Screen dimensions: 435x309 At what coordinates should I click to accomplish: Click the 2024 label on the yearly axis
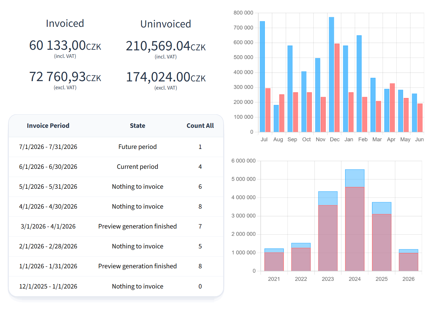[355, 279]
